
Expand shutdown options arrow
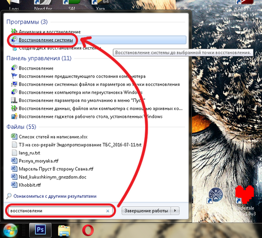pyautogui.click(x=175, y=211)
